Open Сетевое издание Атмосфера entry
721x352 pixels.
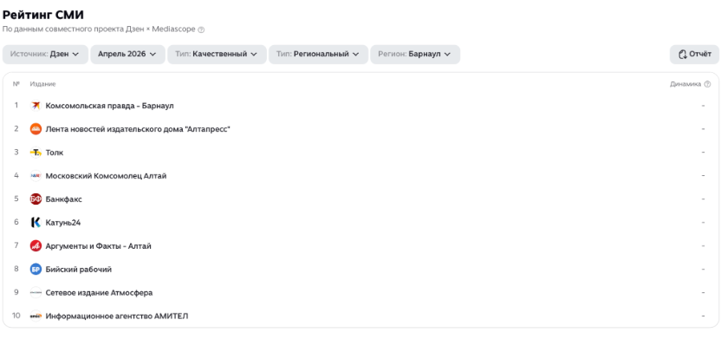tap(99, 293)
